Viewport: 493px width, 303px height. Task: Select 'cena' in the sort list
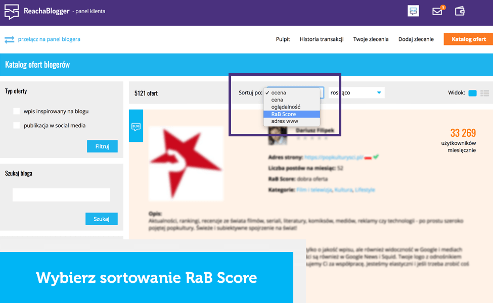pyautogui.click(x=277, y=100)
